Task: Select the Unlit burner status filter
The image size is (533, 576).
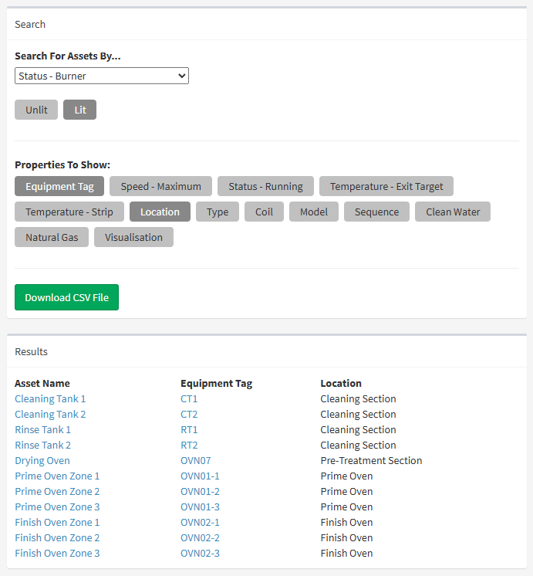Action: (x=36, y=110)
